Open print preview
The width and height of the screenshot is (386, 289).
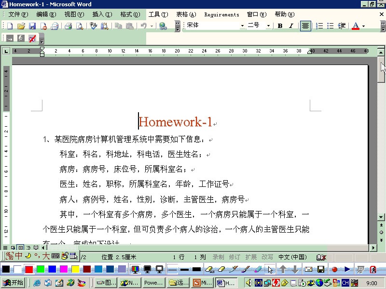[80, 26]
